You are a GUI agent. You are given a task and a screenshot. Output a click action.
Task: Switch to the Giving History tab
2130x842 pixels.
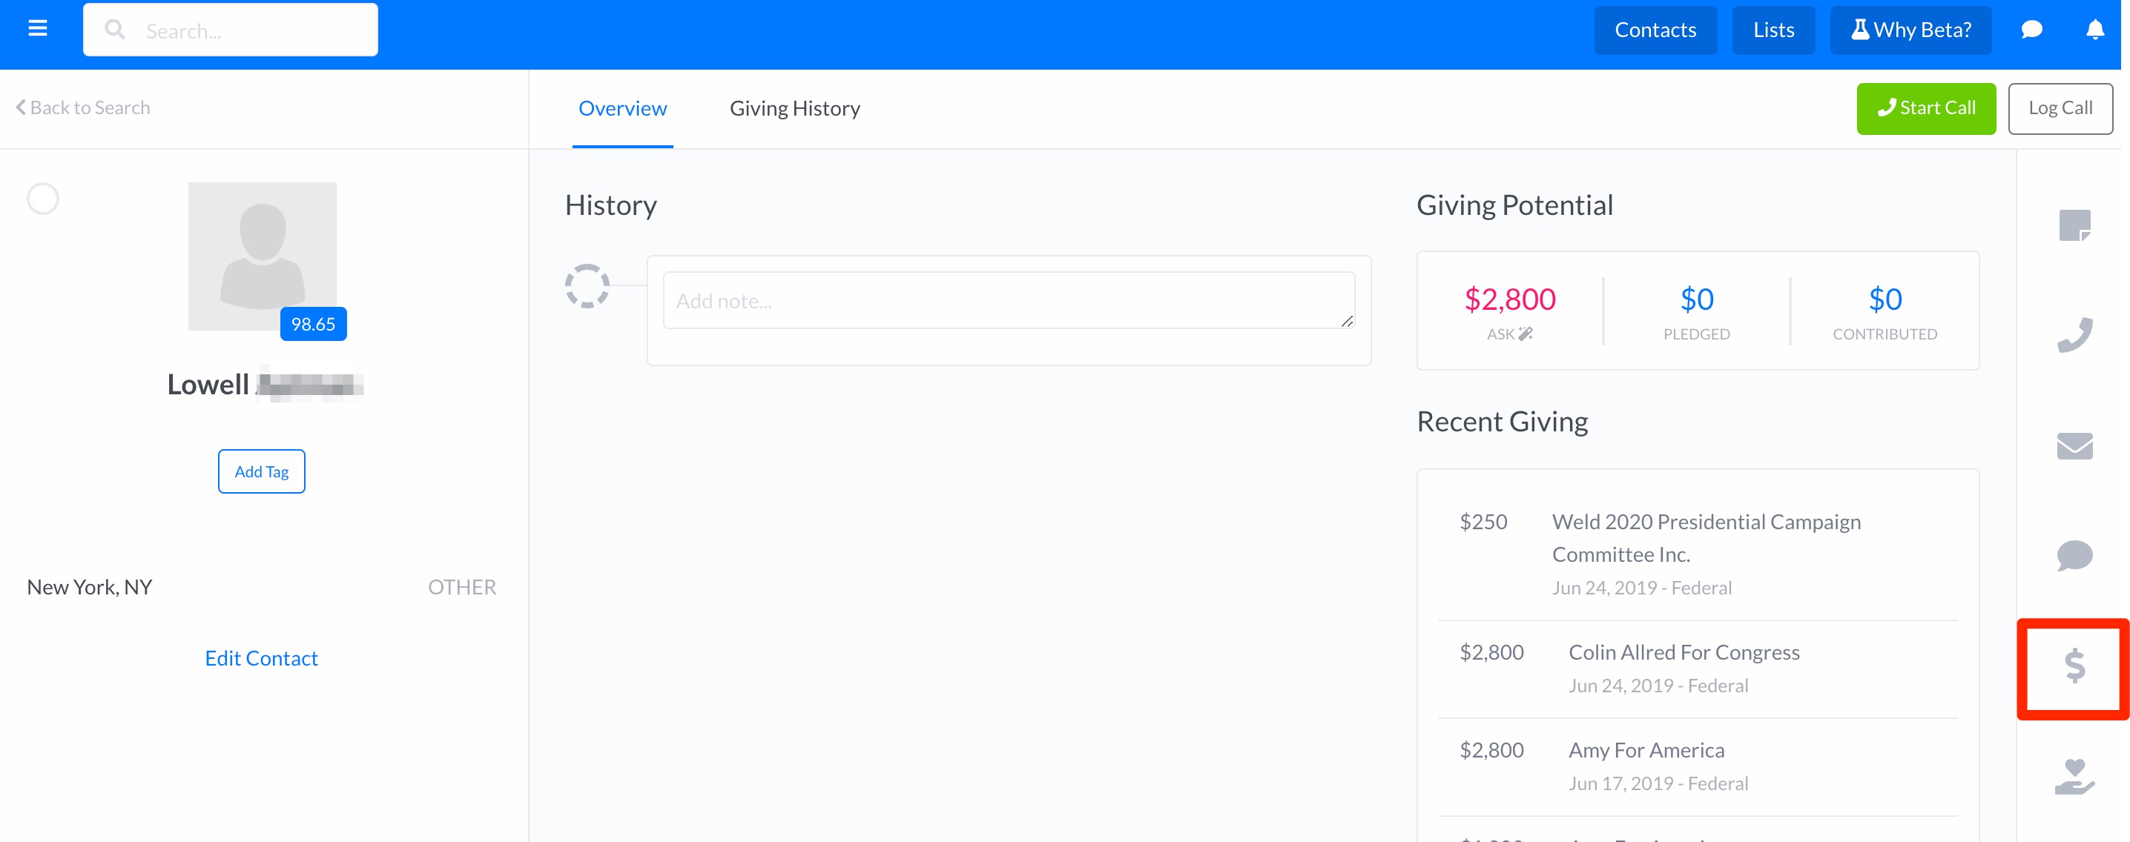click(794, 108)
